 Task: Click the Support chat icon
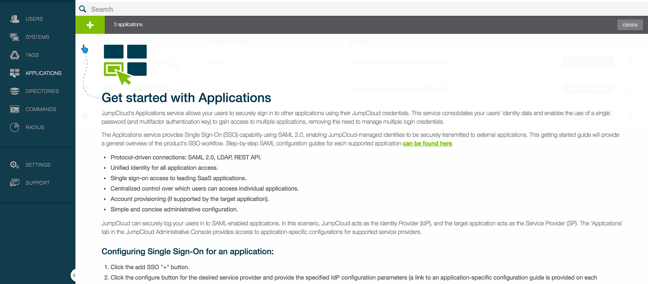pyautogui.click(x=15, y=183)
